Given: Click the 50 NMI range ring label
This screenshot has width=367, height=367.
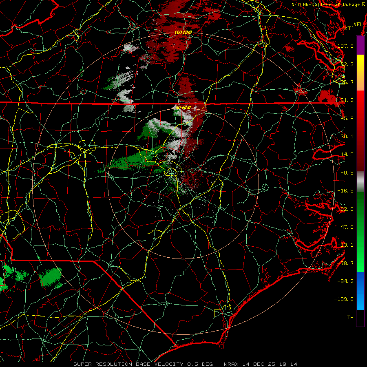Looking at the screenshot, I should click(x=183, y=108).
